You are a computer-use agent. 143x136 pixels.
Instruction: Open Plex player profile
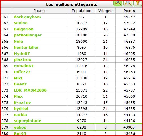(x=18, y=96)
